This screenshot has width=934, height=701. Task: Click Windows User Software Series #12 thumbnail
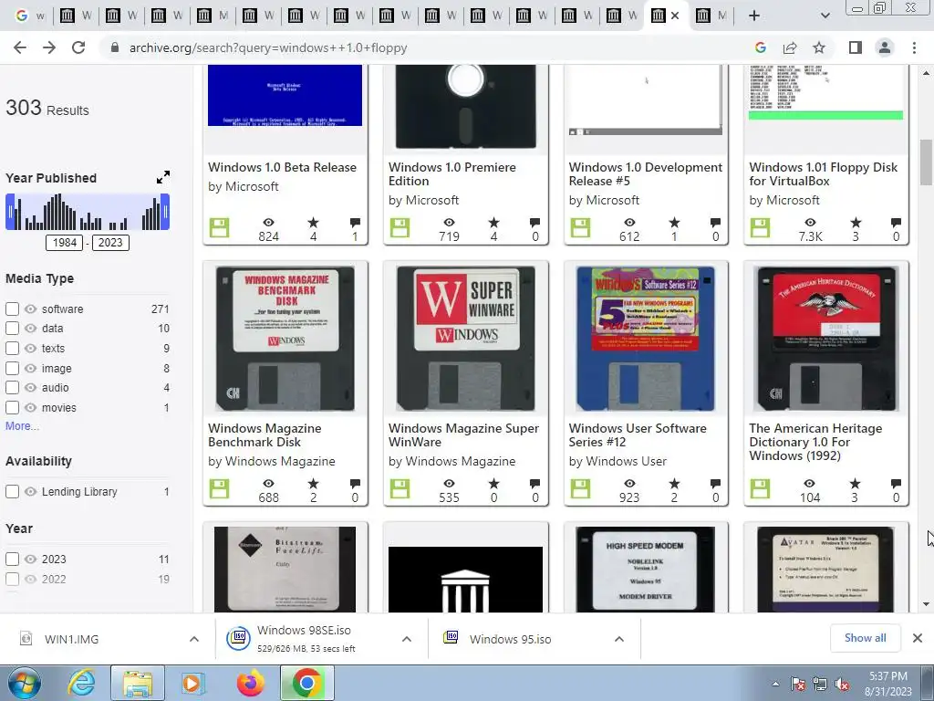pyautogui.click(x=646, y=339)
